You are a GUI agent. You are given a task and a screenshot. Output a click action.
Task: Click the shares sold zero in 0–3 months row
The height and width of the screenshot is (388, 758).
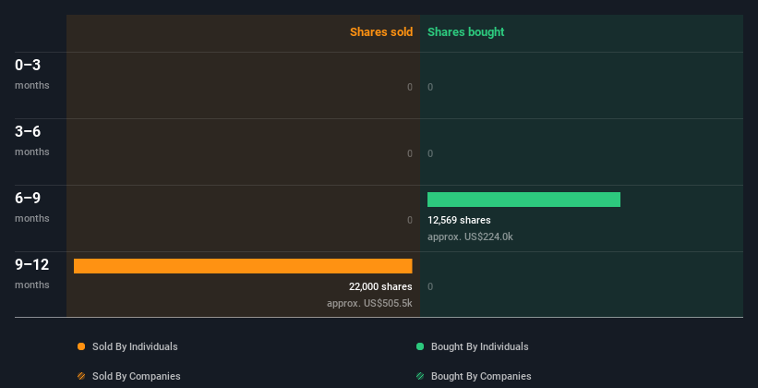[410, 87]
